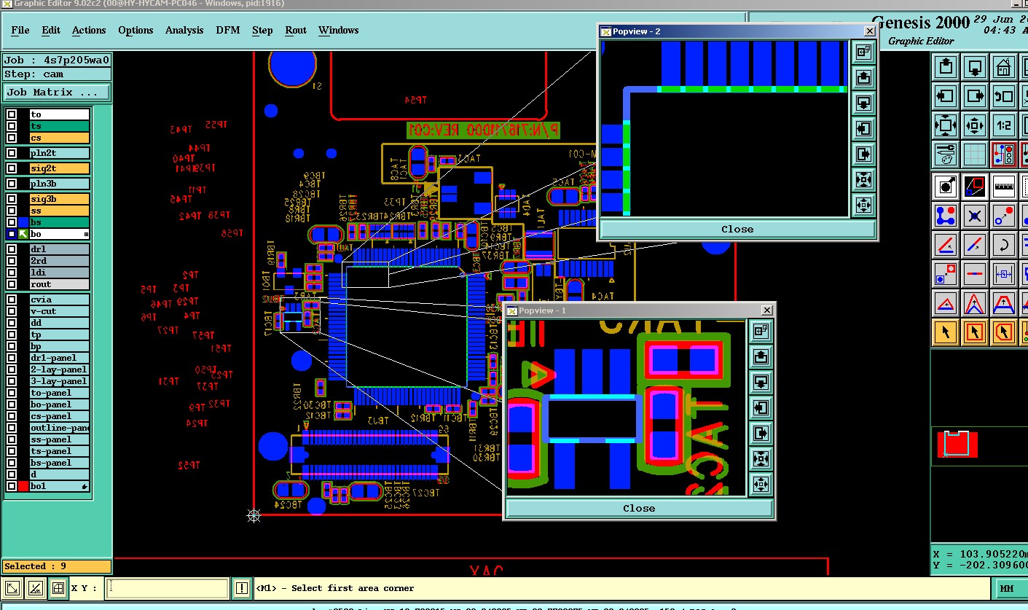Choose the plain arrow select tool
The width and height of the screenshot is (1028, 610).
click(946, 332)
